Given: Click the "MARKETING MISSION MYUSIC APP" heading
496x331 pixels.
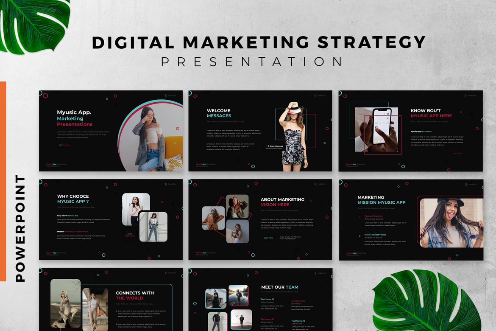Looking at the screenshot, I should pos(381,200).
